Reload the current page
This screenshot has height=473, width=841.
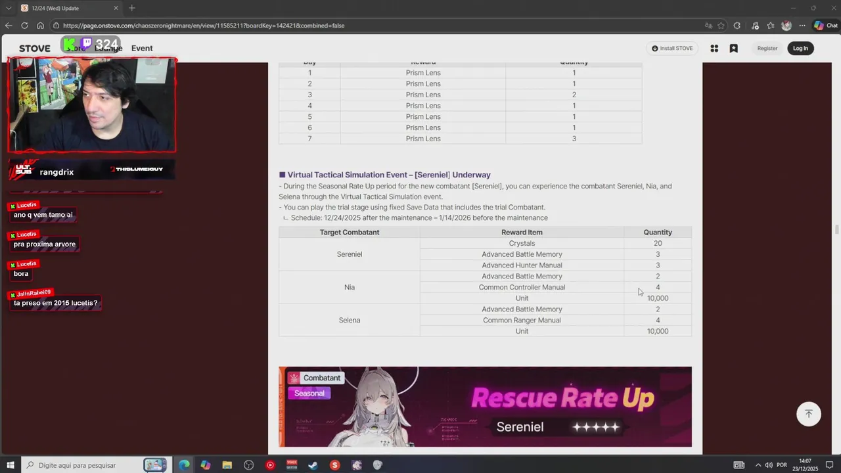point(24,26)
